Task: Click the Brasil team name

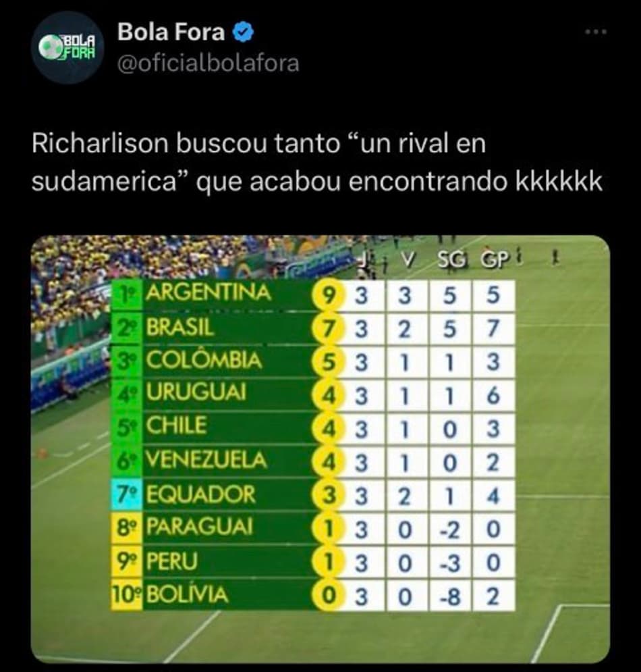Action: [x=180, y=328]
